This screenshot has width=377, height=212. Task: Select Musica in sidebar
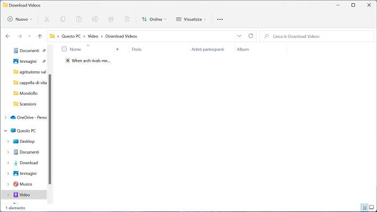pyautogui.click(x=23, y=184)
